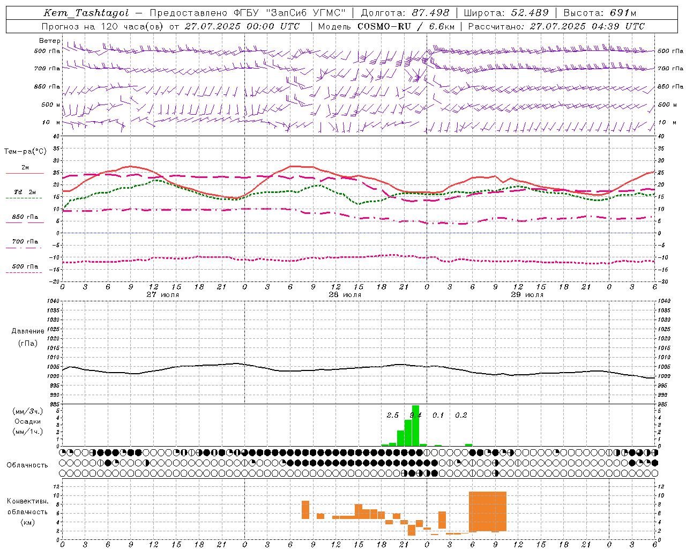Image resolution: width=686 pixels, height=549 pixels.
Task: Click the Тем-ра(°C) axis title
Action: tap(25, 152)
